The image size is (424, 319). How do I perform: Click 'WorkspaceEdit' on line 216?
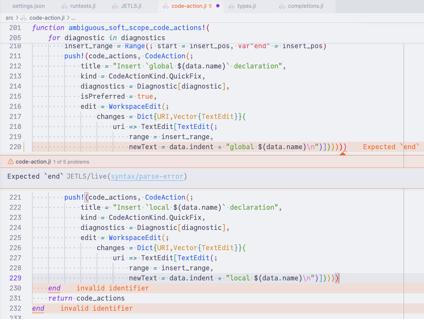(x=135, y=107)
